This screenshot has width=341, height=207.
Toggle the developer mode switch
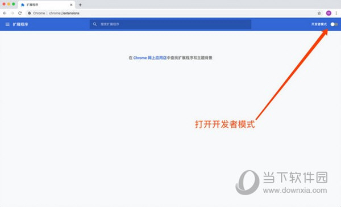click(x=334, y=24)
